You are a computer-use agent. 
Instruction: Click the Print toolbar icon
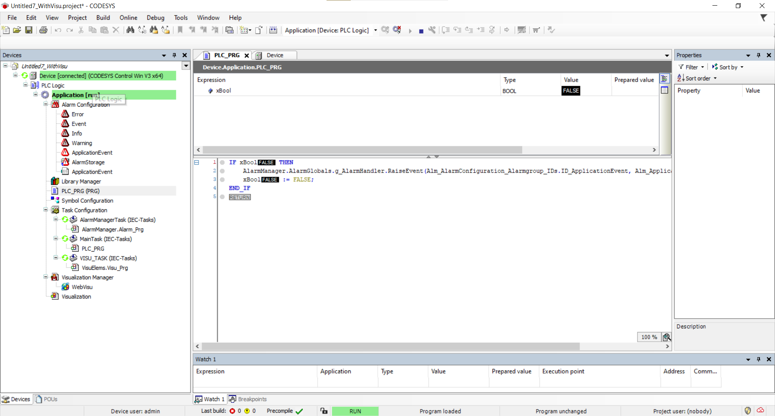43,30
